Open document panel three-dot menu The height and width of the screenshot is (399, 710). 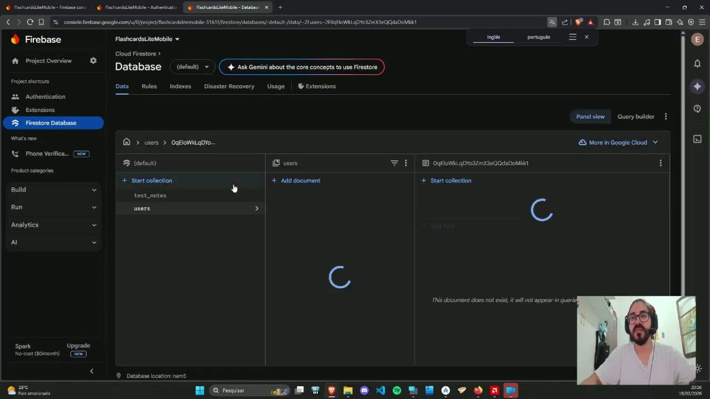point(660,163)
